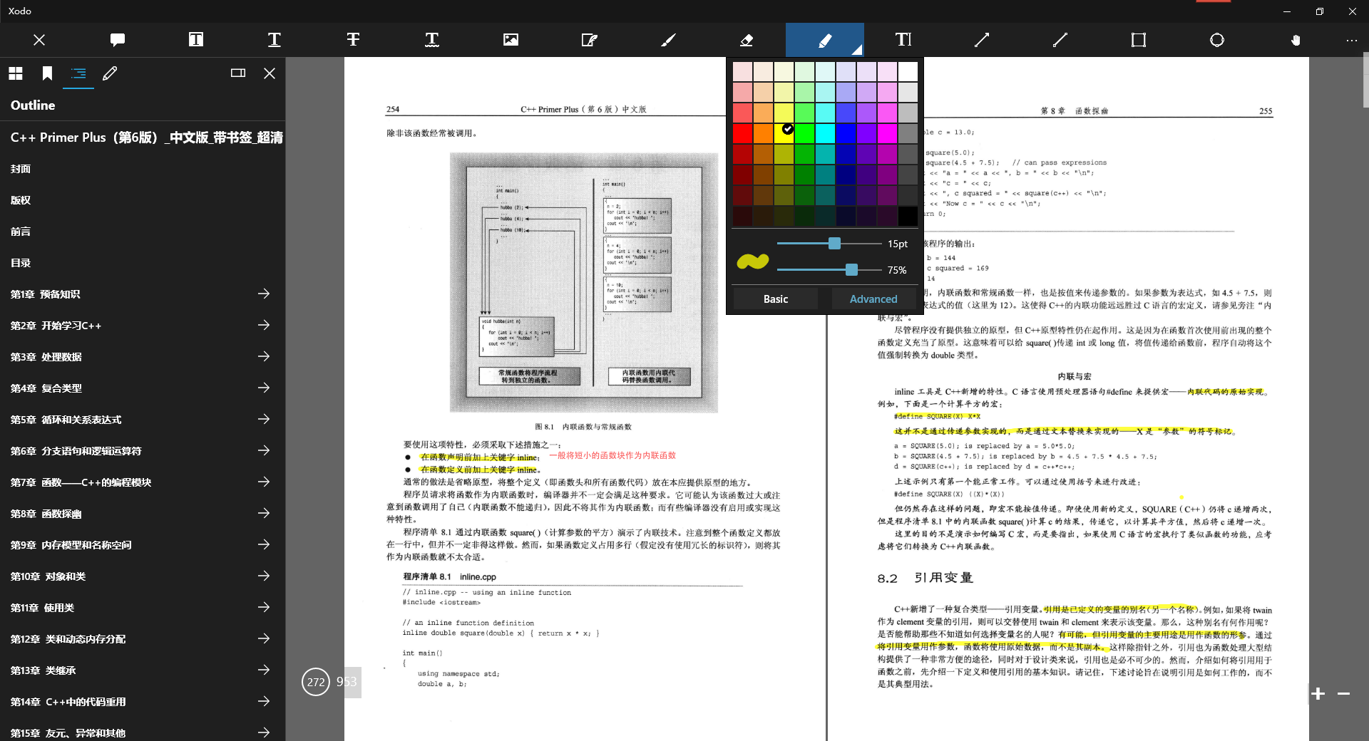Viewport: 1369px width, 741px height.
Task: Select the Ellipse annotation tool
Action: coord(1216,40)
